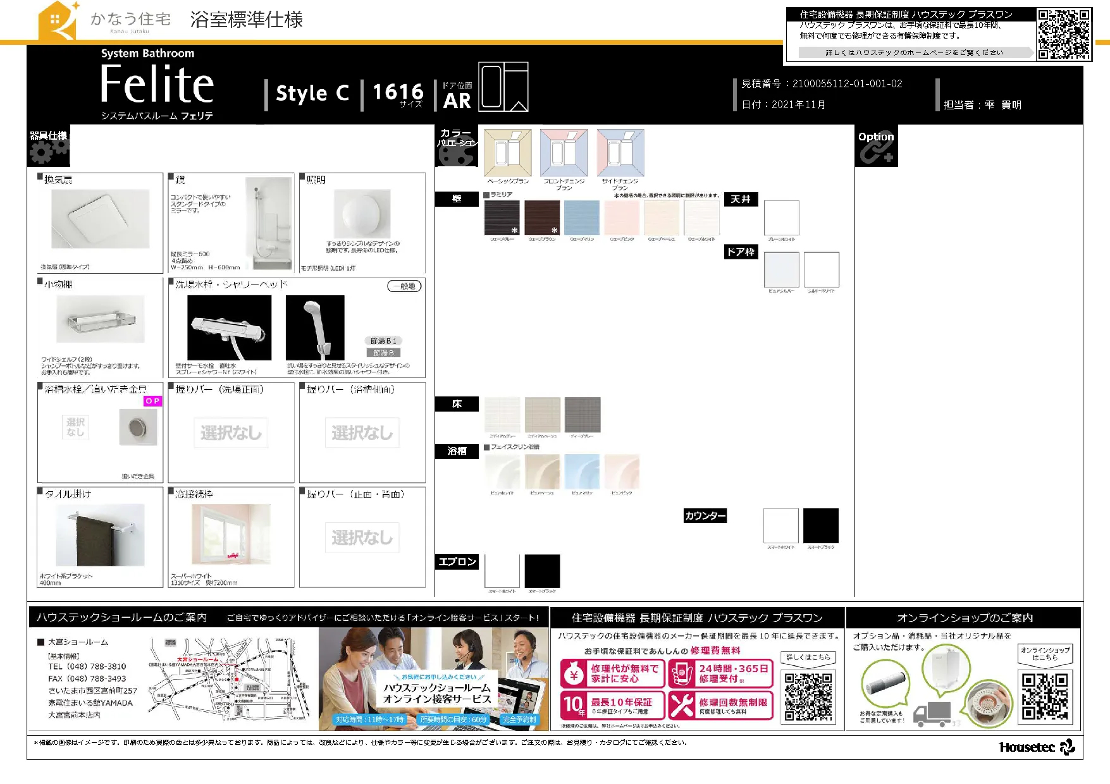The image size is (1110, 784).
Task: Pick the ミディアムグレー floor swatch
Action: 502,415
